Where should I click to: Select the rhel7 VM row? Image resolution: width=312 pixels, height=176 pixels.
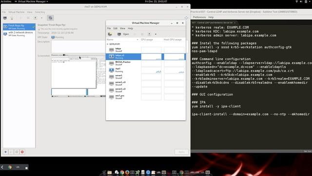(x=146, y=70)
